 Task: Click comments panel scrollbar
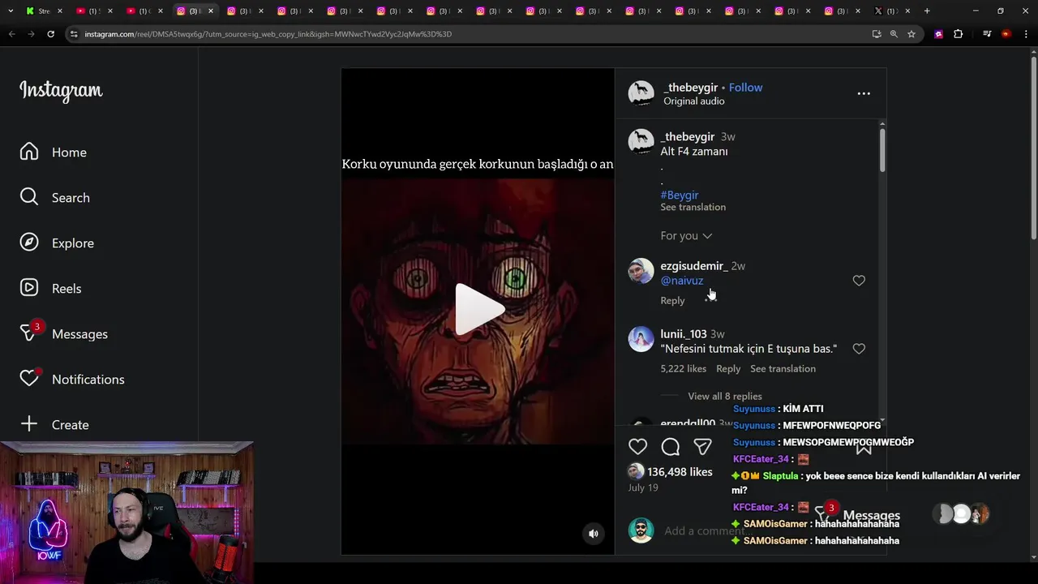pos(882,150)
